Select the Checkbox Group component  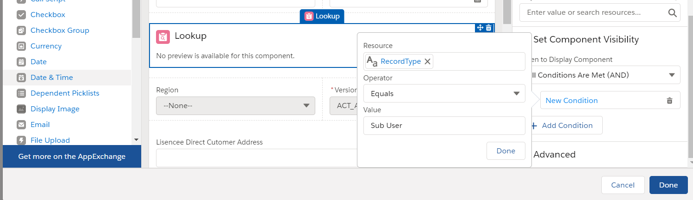click(60, 30)
